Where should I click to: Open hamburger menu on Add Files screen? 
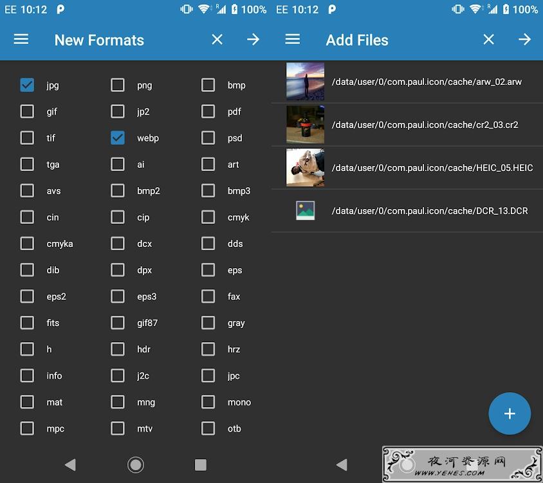[293, 39]
